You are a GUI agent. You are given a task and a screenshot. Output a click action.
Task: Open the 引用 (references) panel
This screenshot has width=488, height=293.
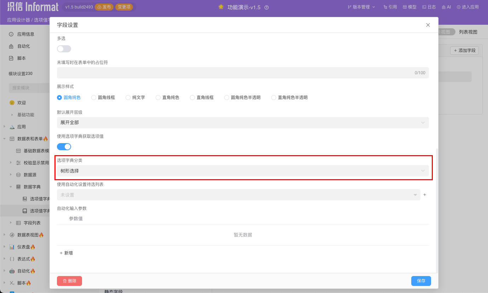(390, 6)
